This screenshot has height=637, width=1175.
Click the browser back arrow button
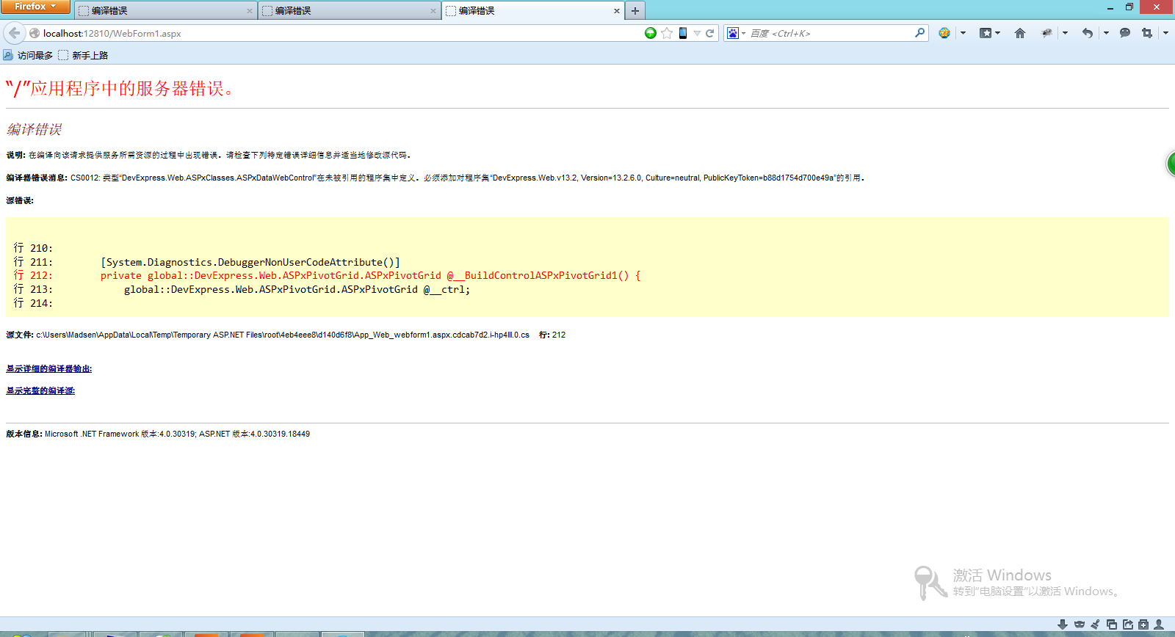[15, 33]
